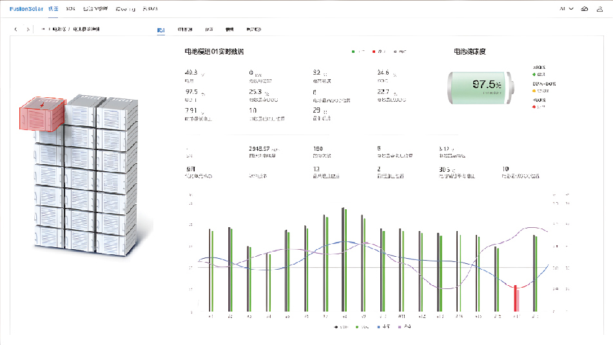Open the language dropdown in the top bar
This screenshot has height=345, width=613.
566,9
